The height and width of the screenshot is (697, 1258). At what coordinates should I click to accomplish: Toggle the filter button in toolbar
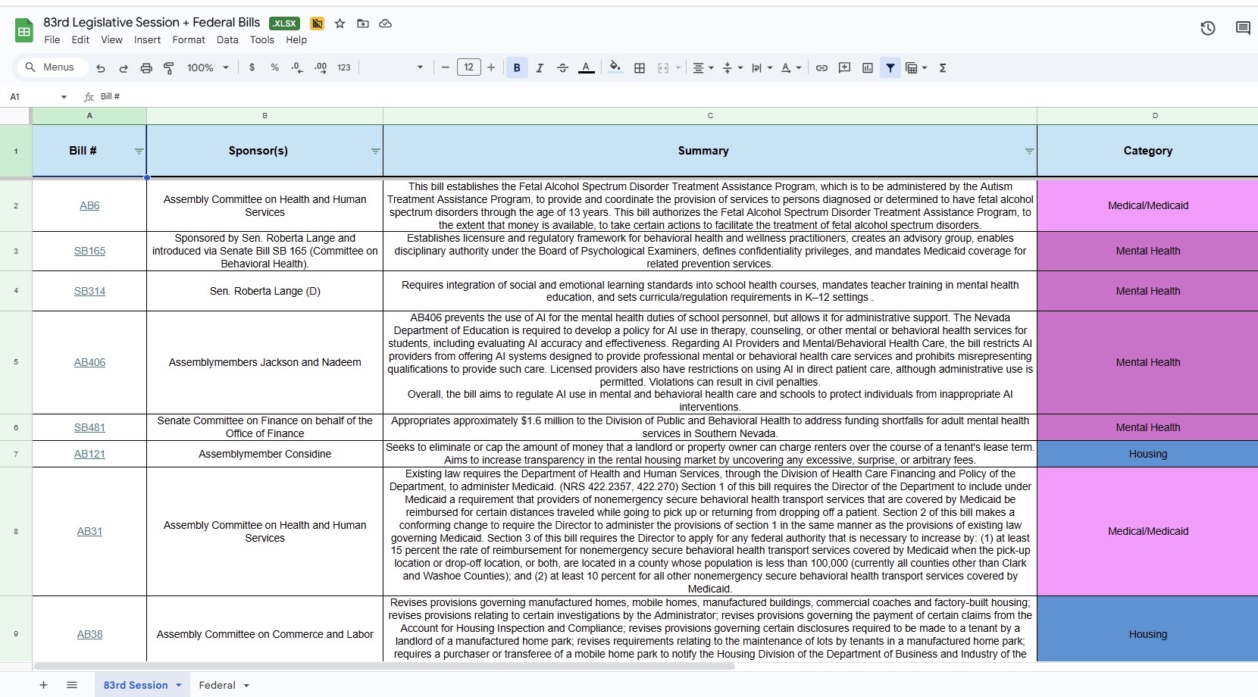coord(890,68)
